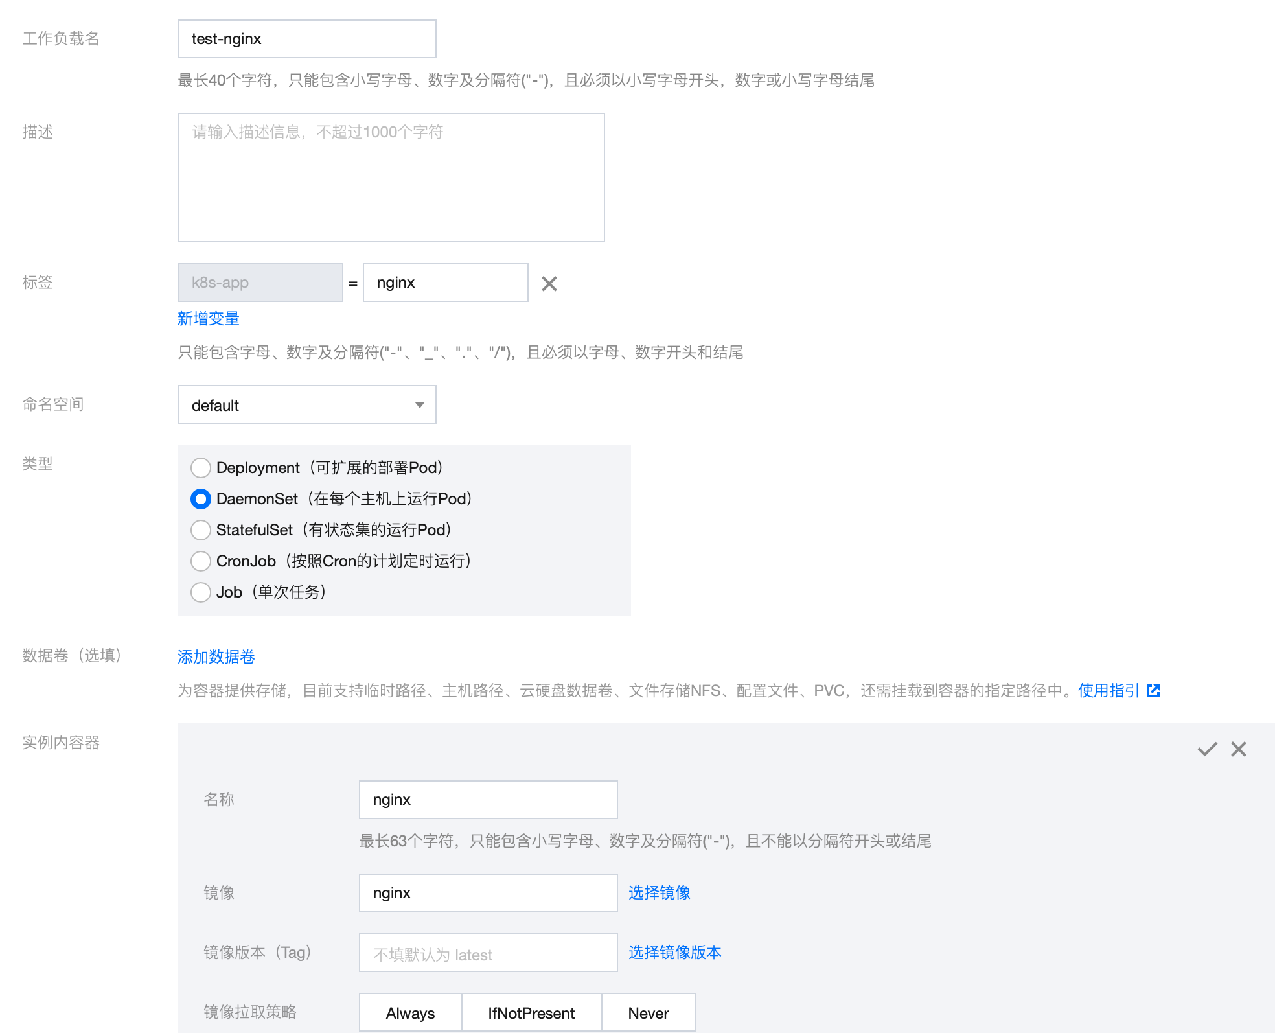Remove the k8s-app label row
1275x1033 pixels.
click(549, 283)
